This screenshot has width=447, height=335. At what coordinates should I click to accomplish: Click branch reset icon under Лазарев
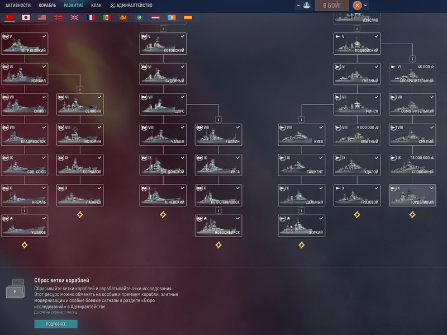(x=80, y=215)
